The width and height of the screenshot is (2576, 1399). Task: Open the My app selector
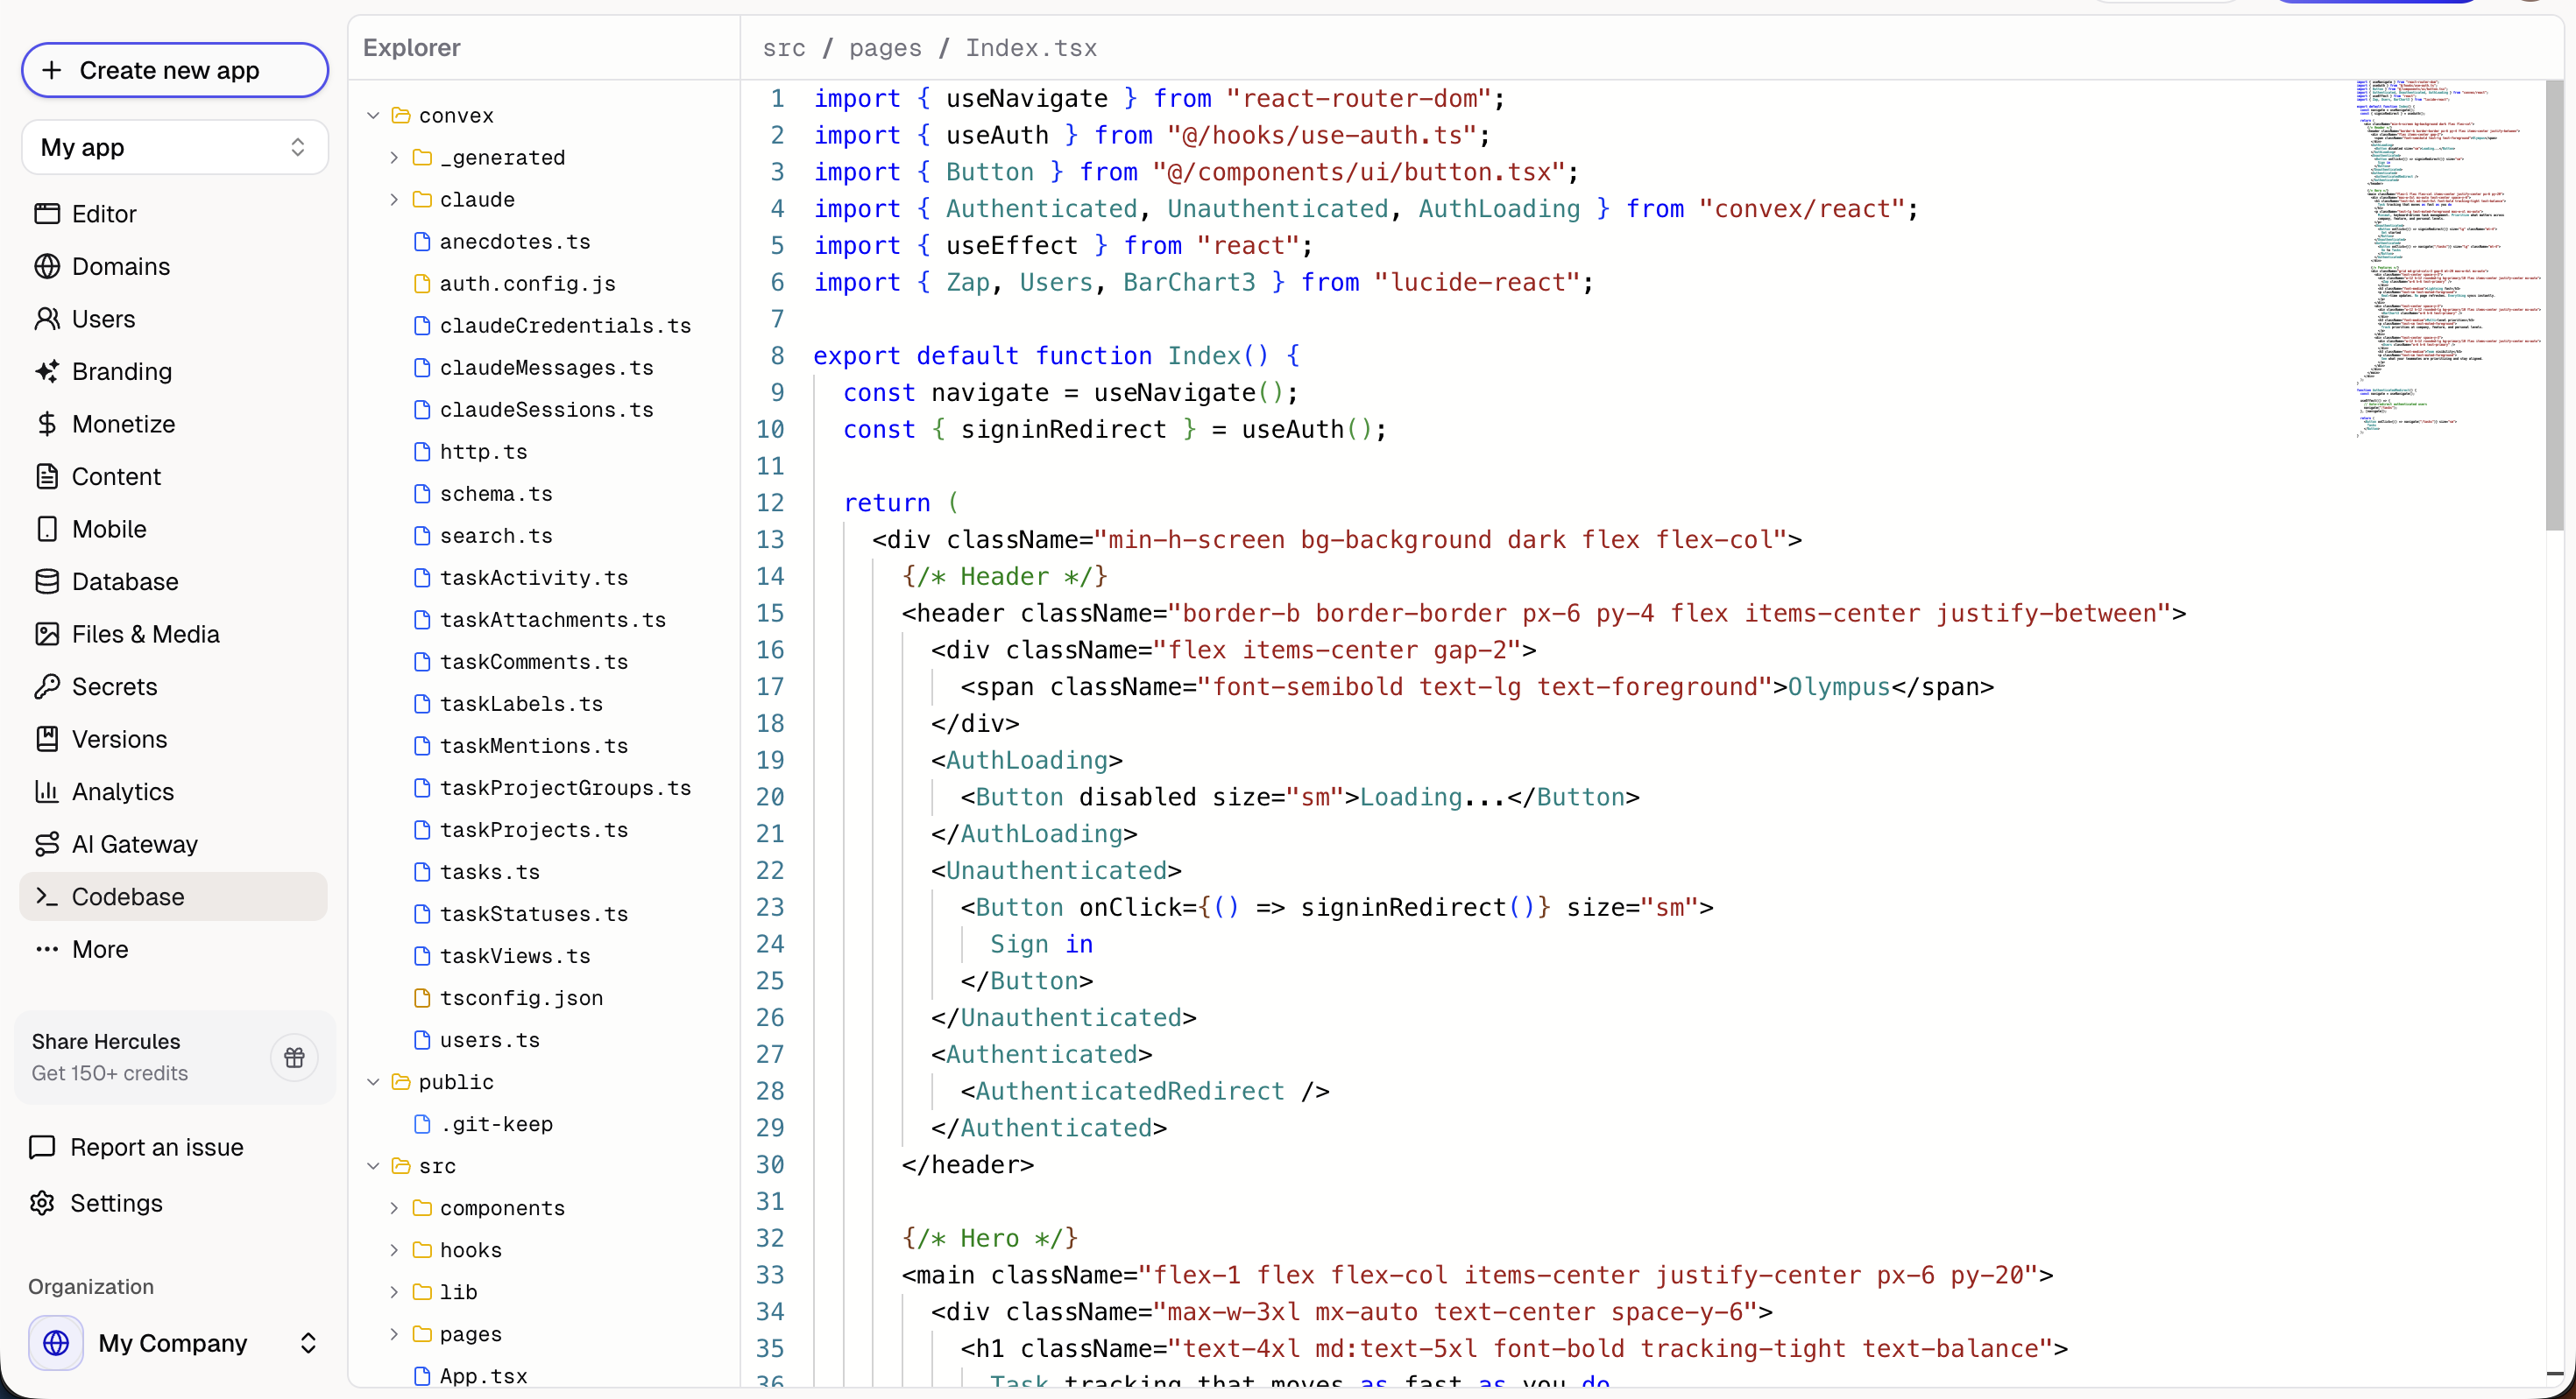coord(173,147)
